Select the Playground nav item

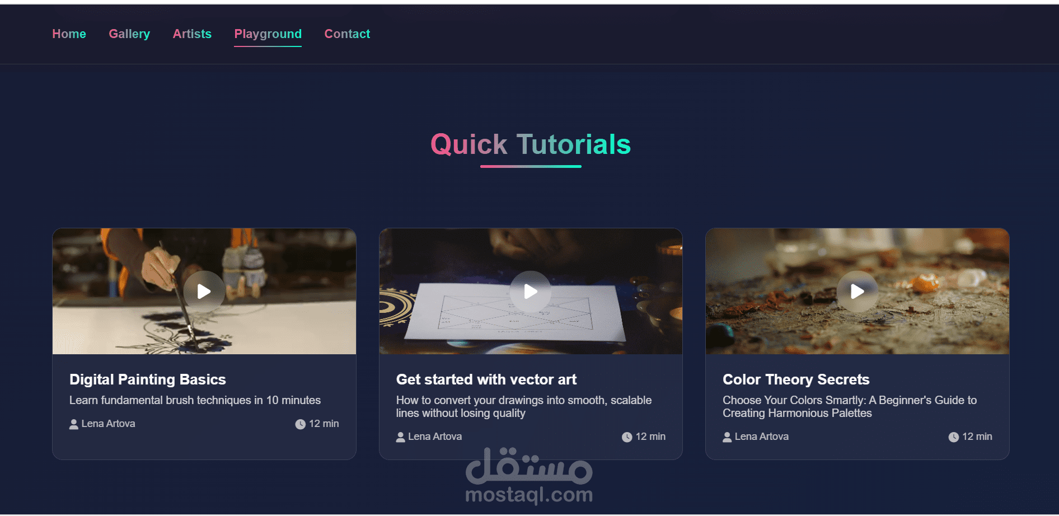pos(268,35)
